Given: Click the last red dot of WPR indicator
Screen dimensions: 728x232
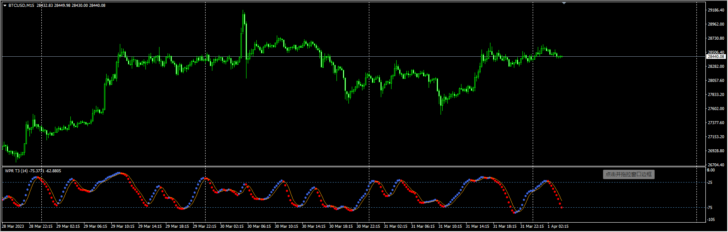Looking at the screenshot, I should coord(561,208).
